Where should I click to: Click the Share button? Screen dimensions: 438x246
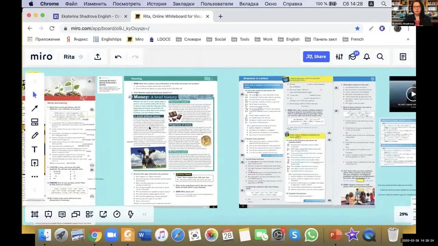316,57
